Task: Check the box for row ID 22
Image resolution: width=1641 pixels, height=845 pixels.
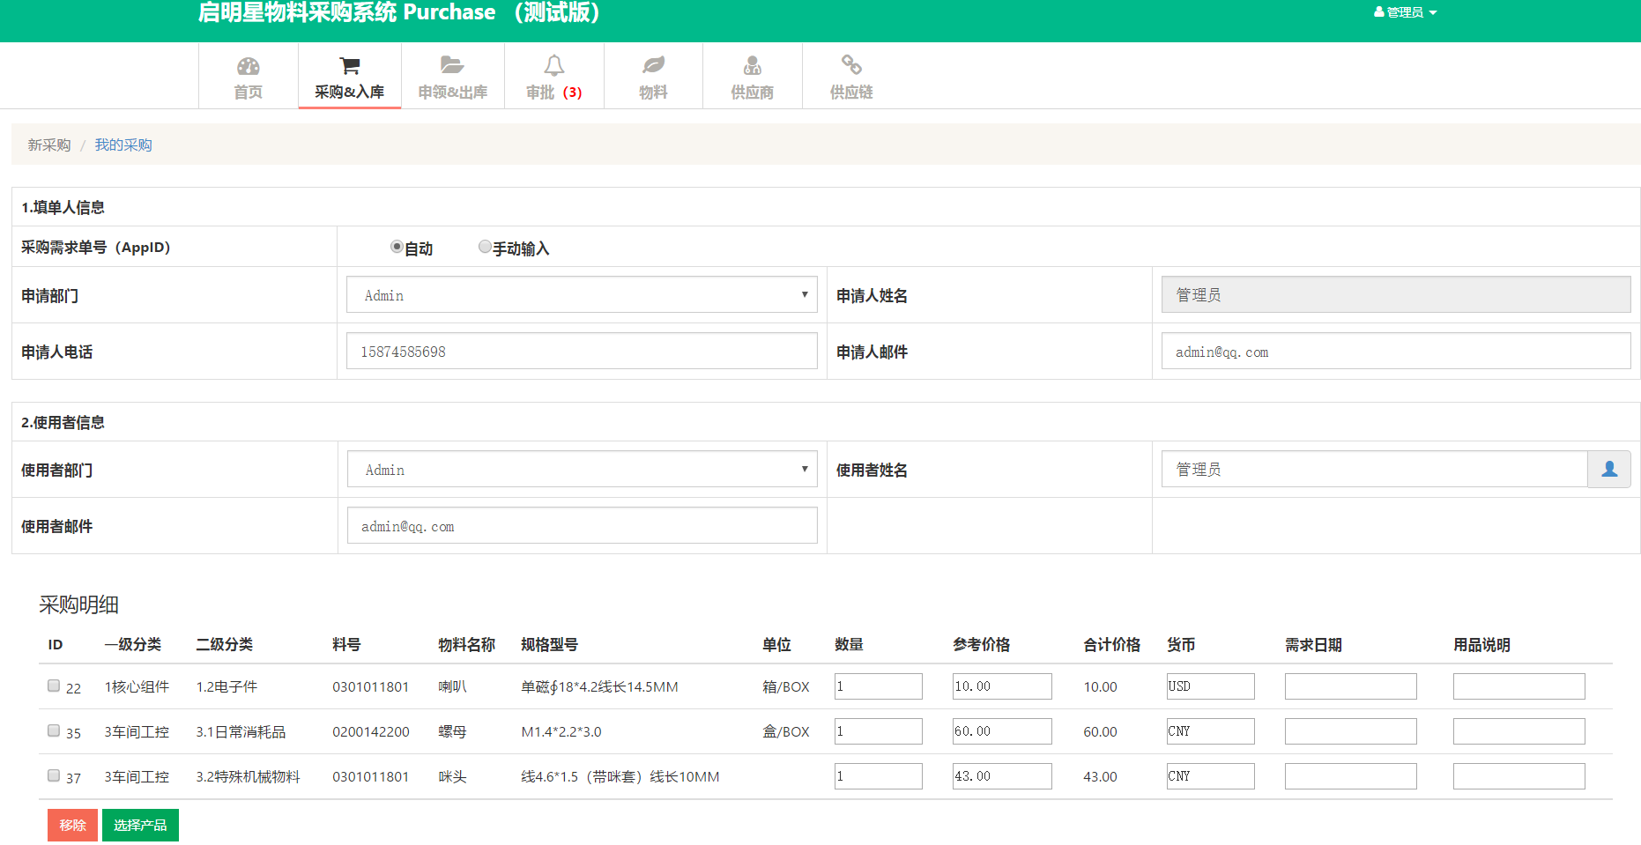Action: 54,686
